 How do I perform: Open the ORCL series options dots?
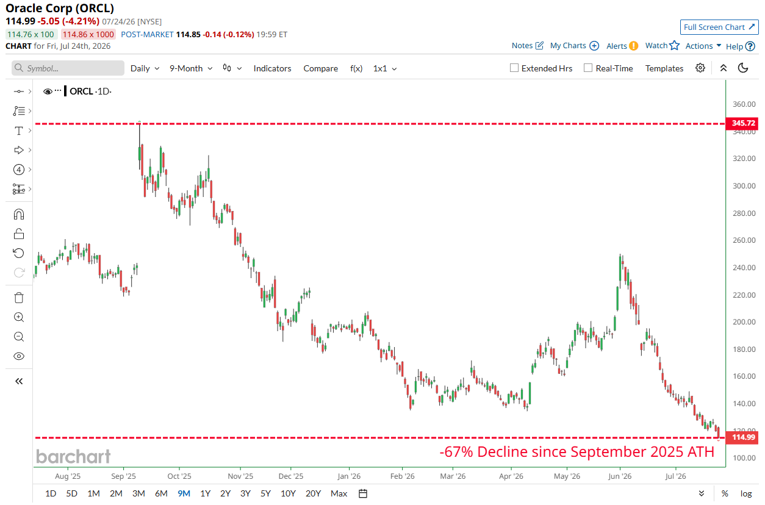coord(59,91)
